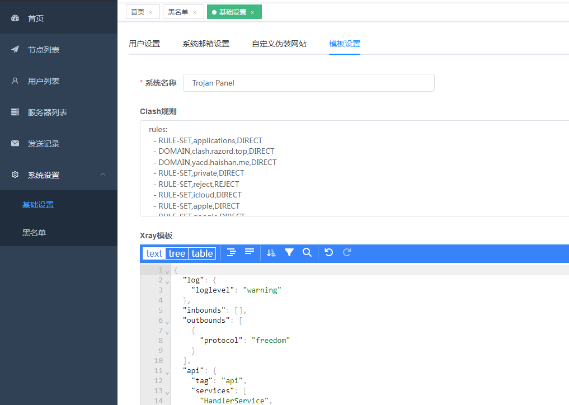Open the 系统邮箱设置 tab
The image size is (569, 405).
tap(206, 44)
